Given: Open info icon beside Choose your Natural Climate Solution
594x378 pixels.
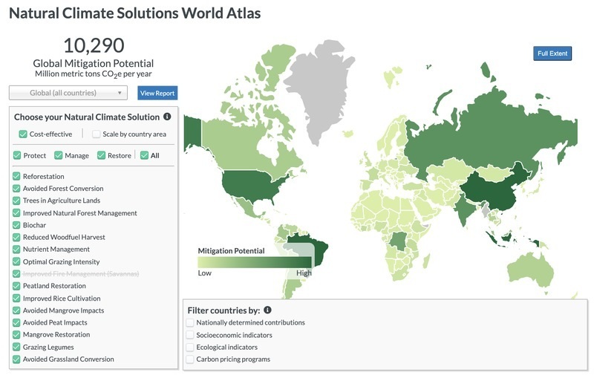Looking at the screenshot, I should click(167, 117).
